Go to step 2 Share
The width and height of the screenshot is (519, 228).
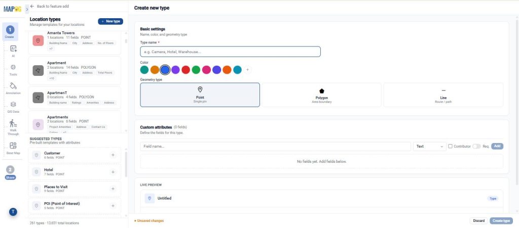(10, 172)
